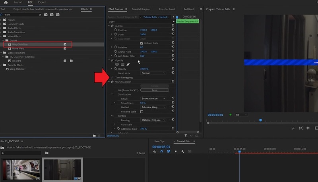
Task: Select the Wave Warp effect
Action: [18, 48]
